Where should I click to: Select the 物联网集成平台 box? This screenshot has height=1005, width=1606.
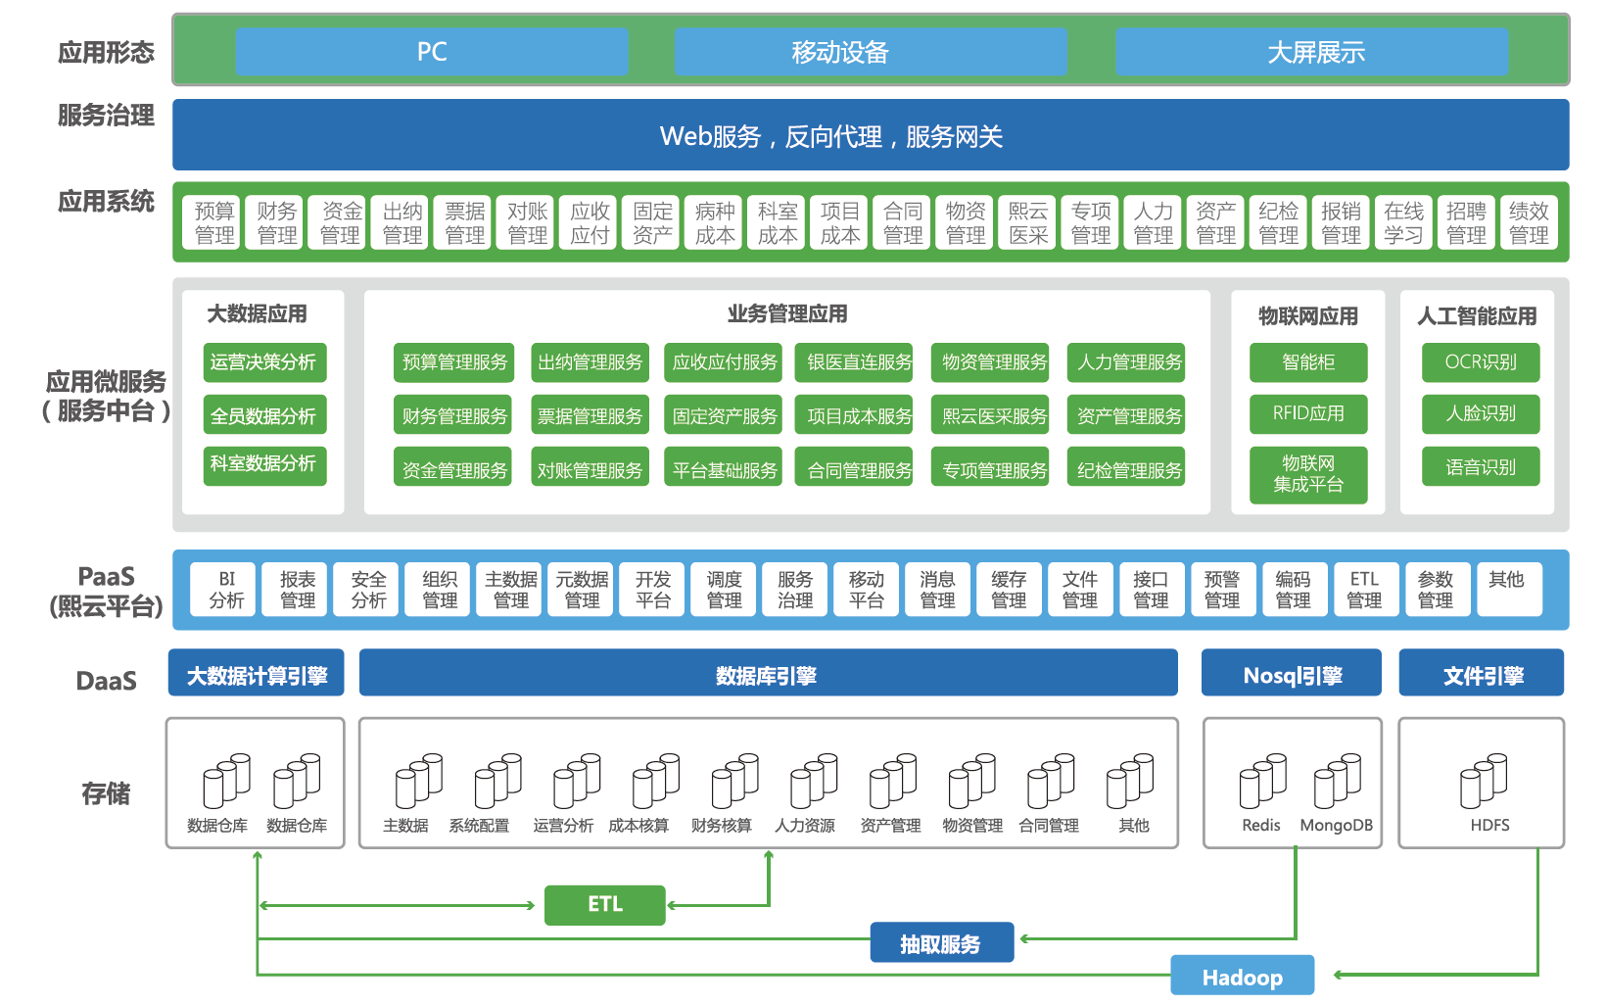point(1308,474)
